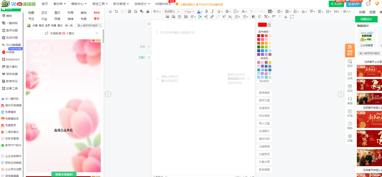Click the Undo arrow in the toolbar
The image size is (382, 177).
(116, 12)
